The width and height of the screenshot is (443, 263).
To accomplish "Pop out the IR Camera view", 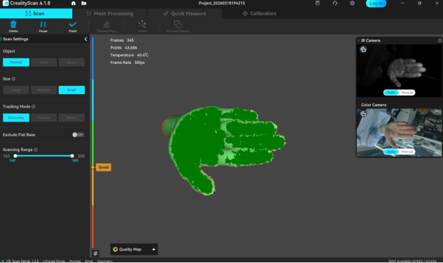I will 363,49.
